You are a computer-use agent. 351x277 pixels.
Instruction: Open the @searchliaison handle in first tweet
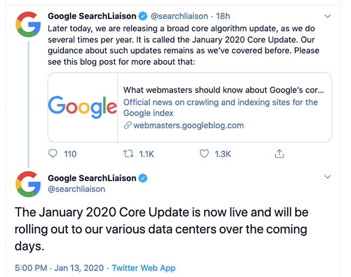[179, 16]
